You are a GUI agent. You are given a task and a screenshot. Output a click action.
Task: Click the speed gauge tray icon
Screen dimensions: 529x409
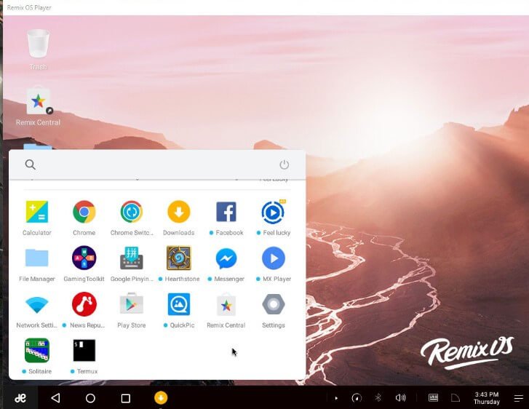pos(357,398)
